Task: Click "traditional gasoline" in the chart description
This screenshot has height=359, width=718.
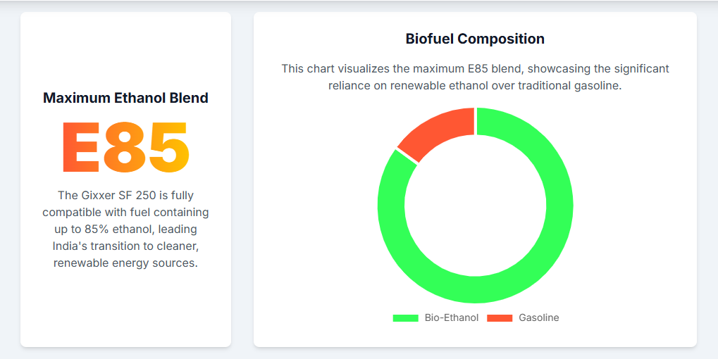Action: pyautogui.click(x=571, y=85)
